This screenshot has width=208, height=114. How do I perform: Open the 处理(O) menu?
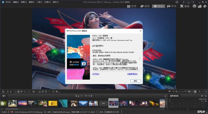point(47,2)
